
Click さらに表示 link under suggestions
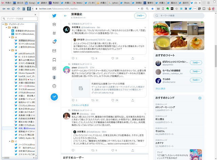pyautogui.click(x=160, y=89)
